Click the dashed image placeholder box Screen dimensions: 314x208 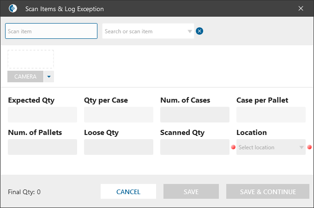(30, 59)
